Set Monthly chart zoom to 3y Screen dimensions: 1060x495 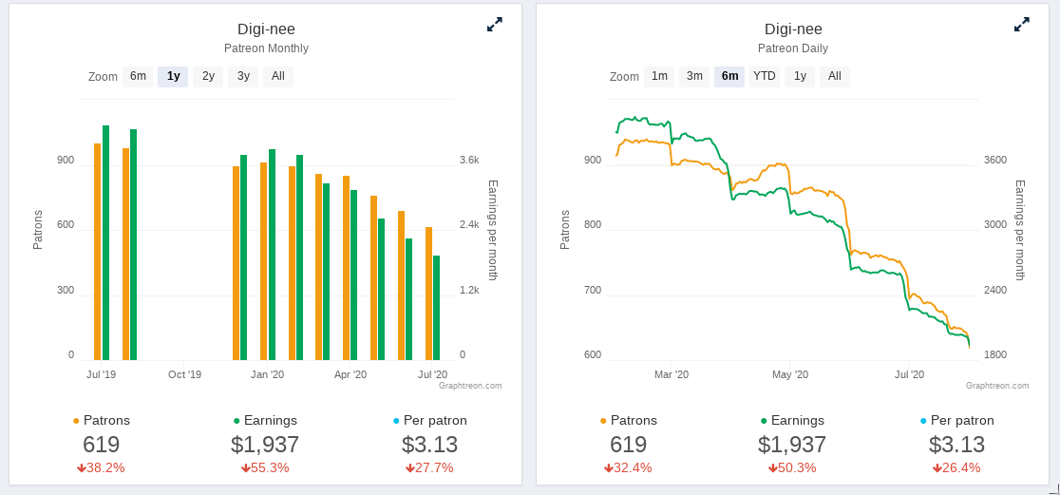click(243, 76)
